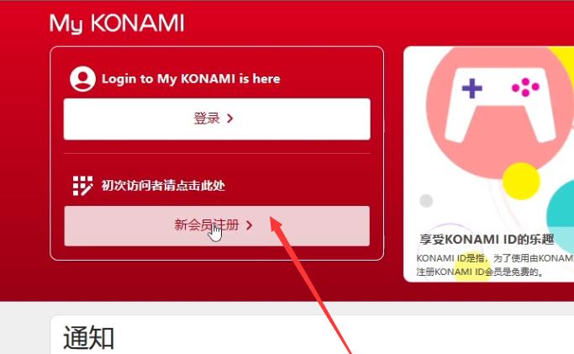
Task: Click the 登录 login button
Action: coord(217,119)
